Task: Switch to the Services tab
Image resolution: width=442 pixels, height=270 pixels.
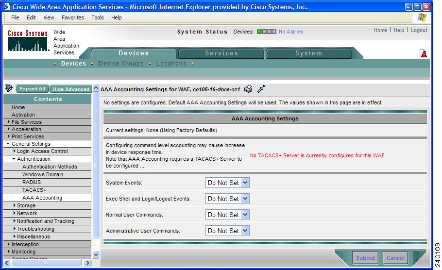Action: point(221,53)
